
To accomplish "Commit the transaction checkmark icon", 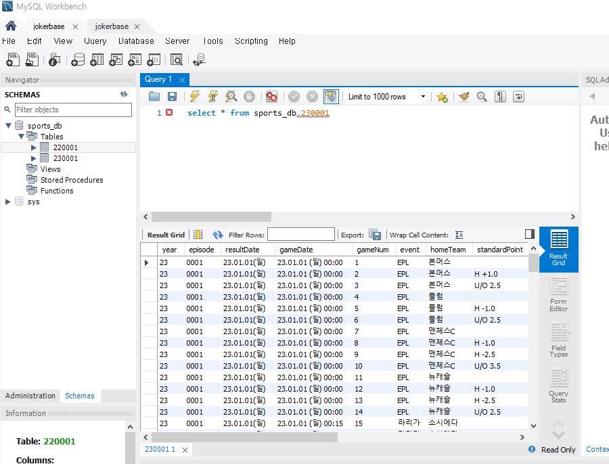I will 294,96.
